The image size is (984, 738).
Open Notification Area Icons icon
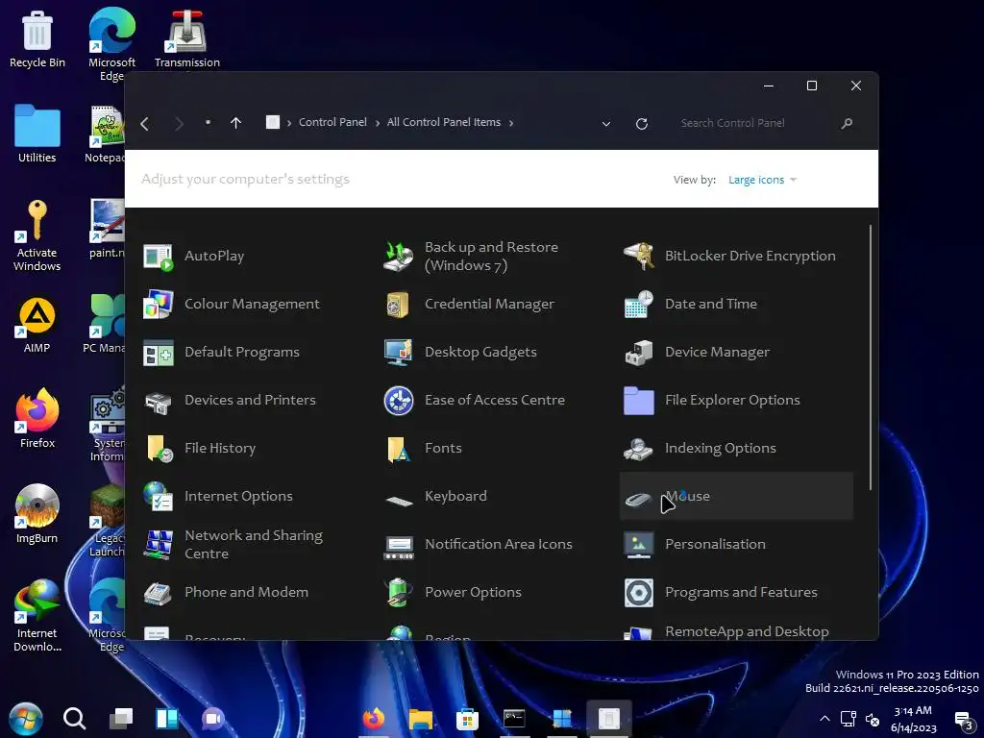coord(399,547)
